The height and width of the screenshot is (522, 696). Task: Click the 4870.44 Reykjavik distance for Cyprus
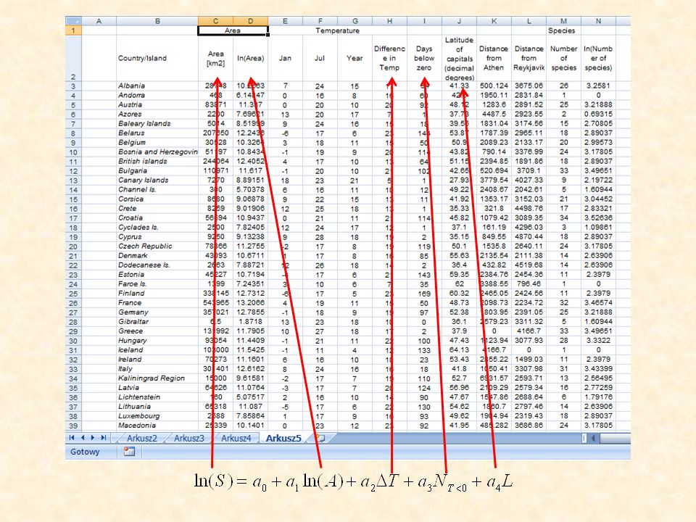[x=529, y=237]
